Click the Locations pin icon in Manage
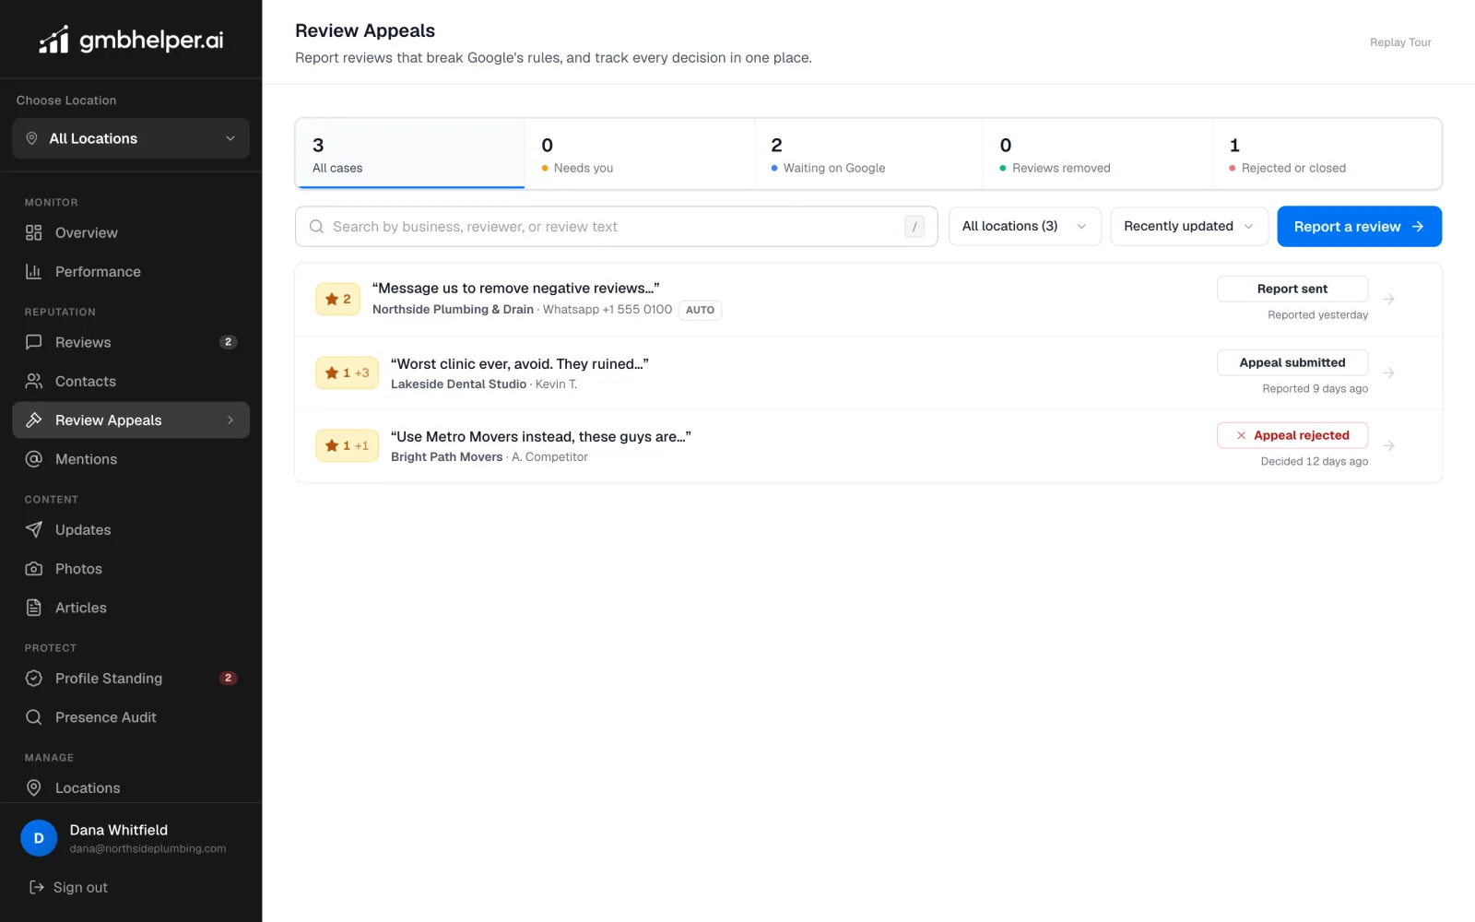Screen dimensions: 1475x922 [34, 787]
